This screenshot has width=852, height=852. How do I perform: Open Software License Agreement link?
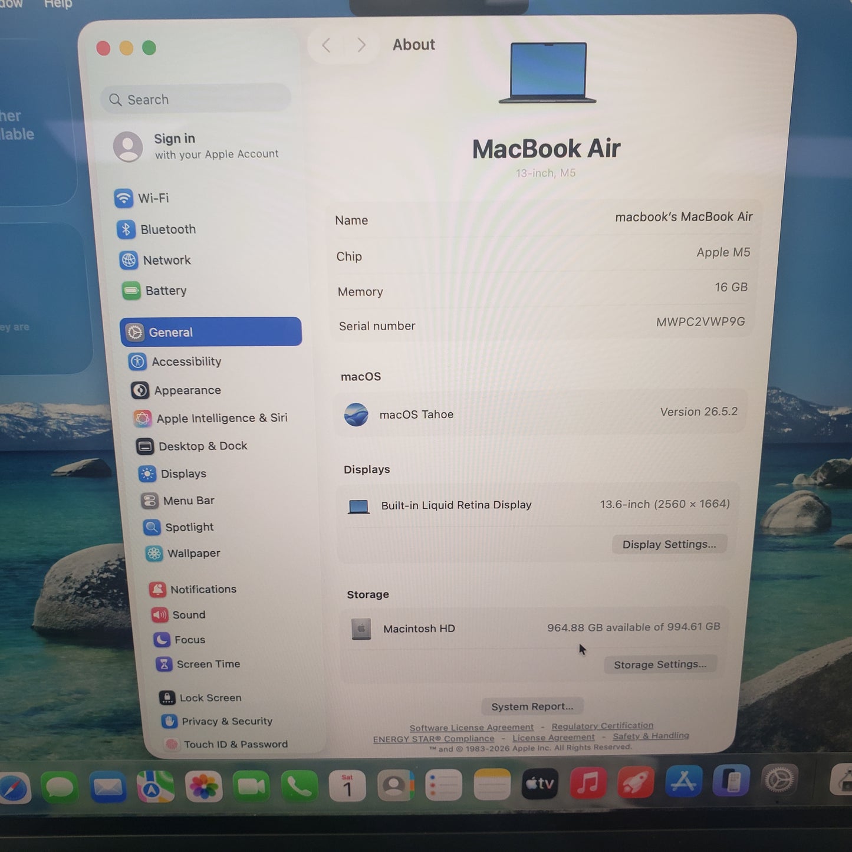tap(472, 728)
